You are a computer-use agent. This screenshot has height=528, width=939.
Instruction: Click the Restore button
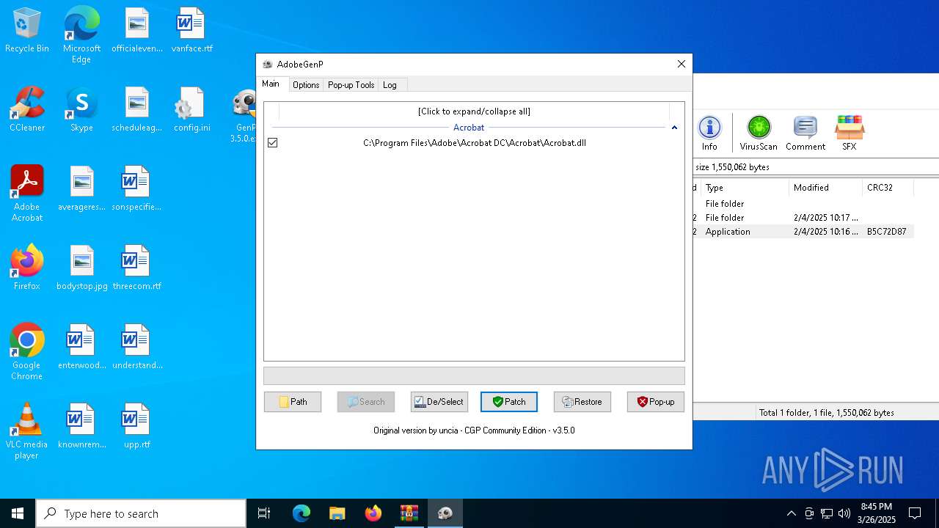tap(582, 402)
